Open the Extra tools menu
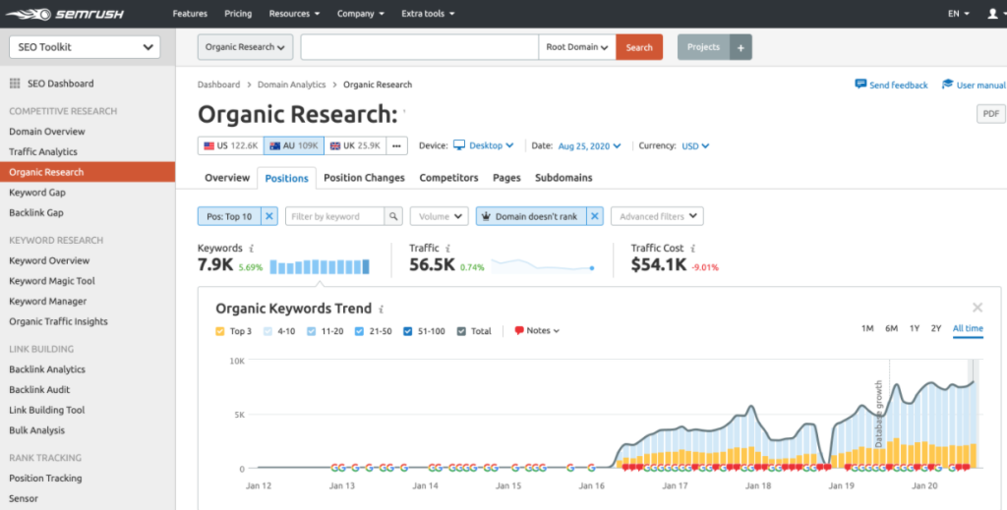1007x510 pixels. click(428, 14)
